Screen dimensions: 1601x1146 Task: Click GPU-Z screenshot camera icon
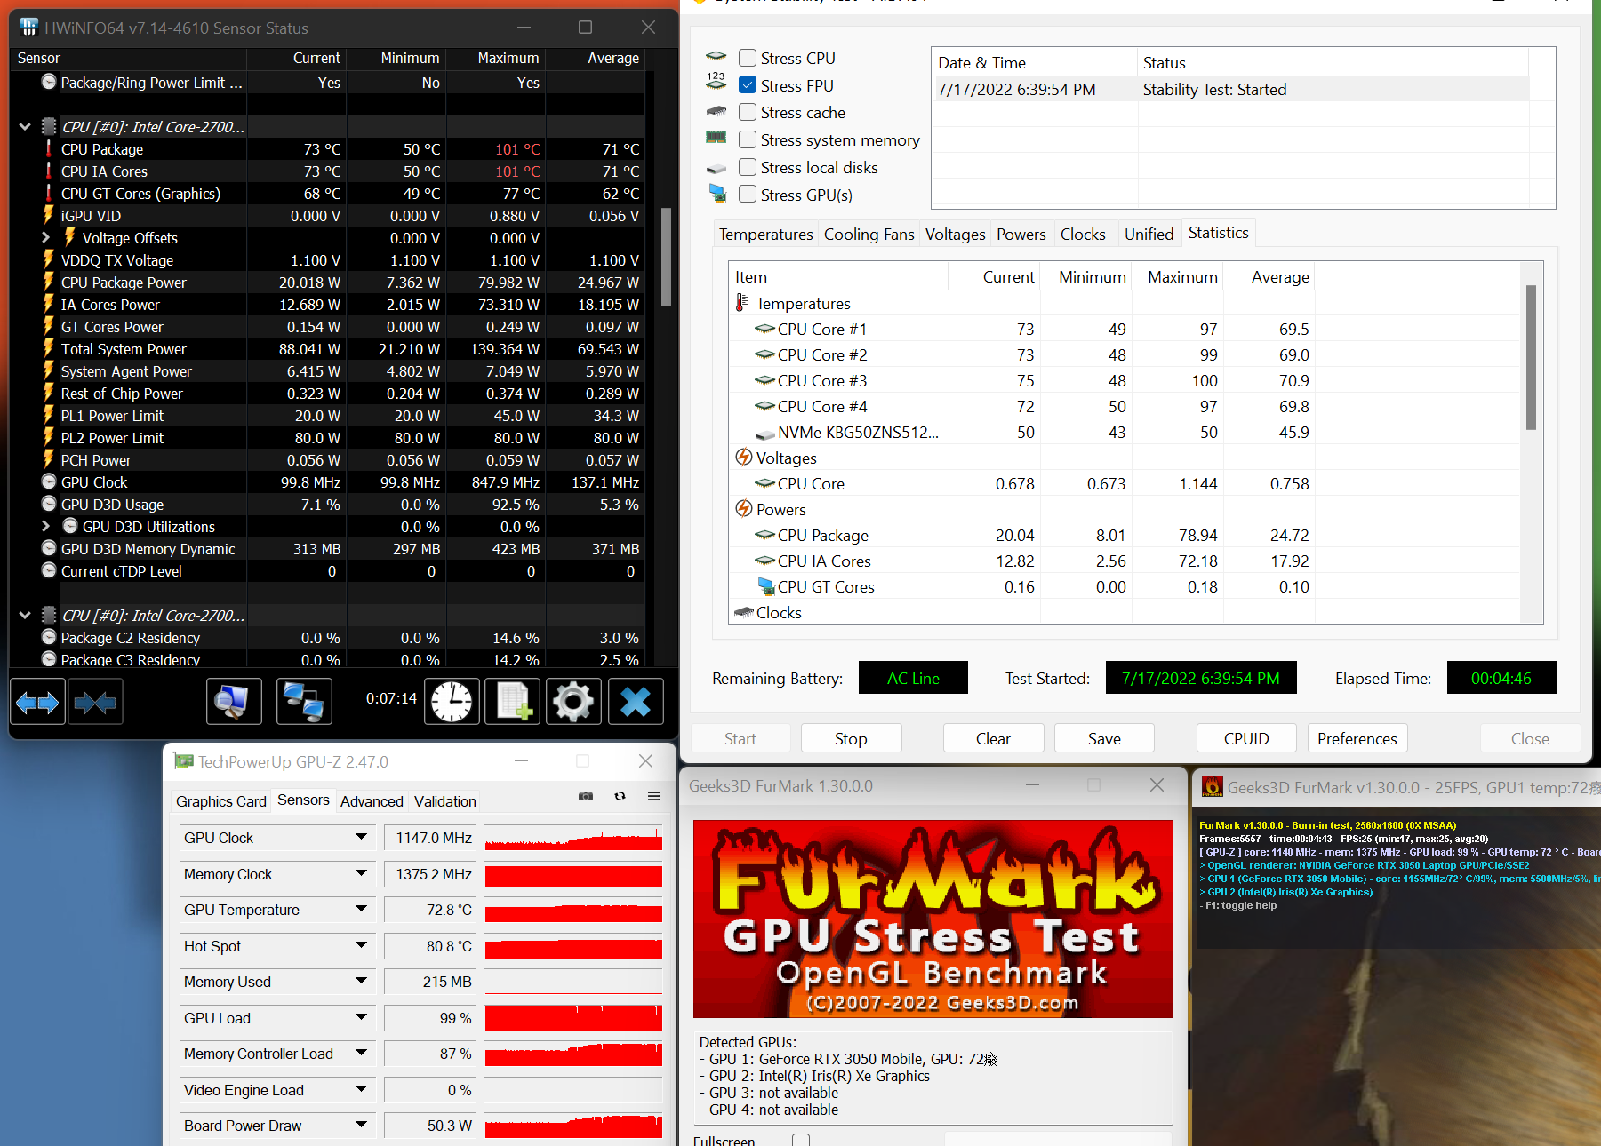(x=586, y=796)
